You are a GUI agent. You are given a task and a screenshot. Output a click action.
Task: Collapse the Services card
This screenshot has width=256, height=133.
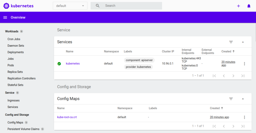243,42
